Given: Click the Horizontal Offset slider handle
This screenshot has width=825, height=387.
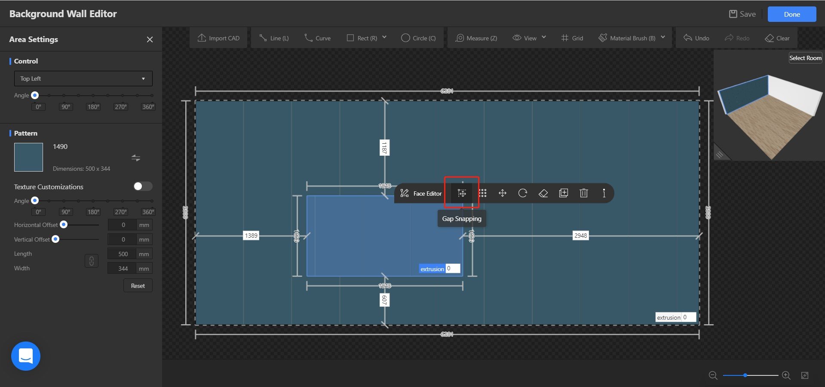Looking at the screenshot, I should 64,224.
